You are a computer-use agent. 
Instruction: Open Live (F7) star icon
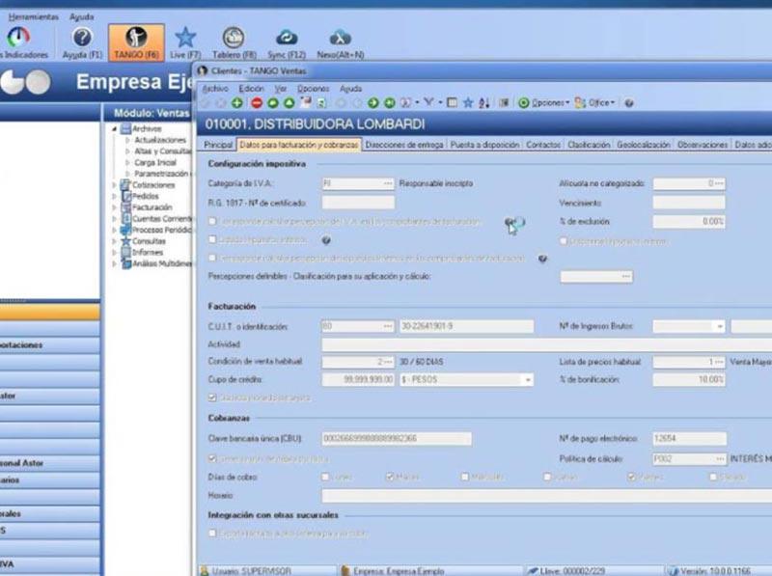coord(185,38)
